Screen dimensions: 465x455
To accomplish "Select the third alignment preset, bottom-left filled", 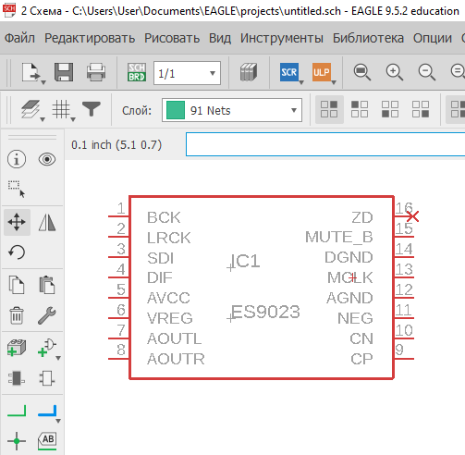I will 390,109.
